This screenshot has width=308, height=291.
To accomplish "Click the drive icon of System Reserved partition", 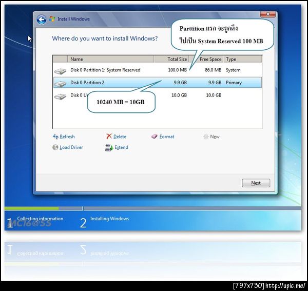I will pos(60,71).
